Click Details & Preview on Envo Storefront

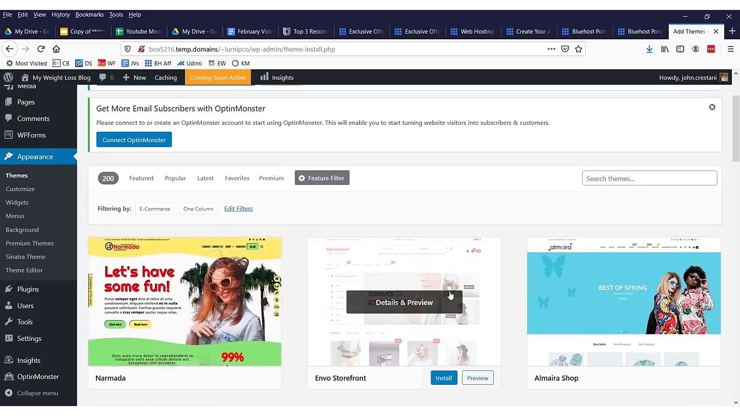pyautogui.click(x=404, y=302)
